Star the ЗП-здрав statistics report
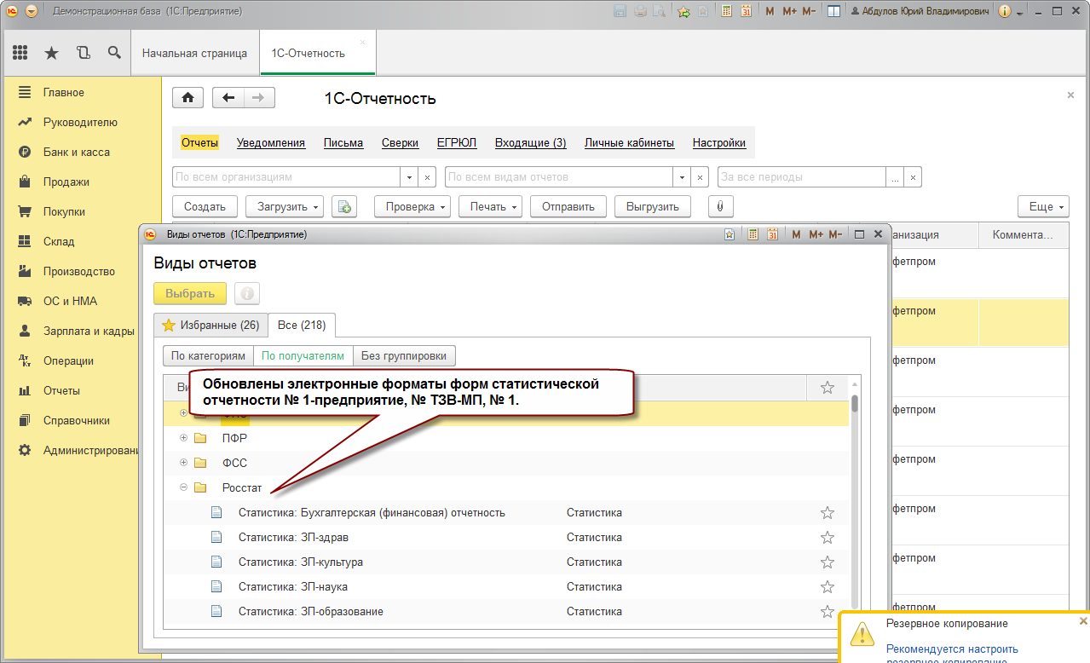Image resolution: width=1090 pixels, height=663 pixels. coord(827,538)
